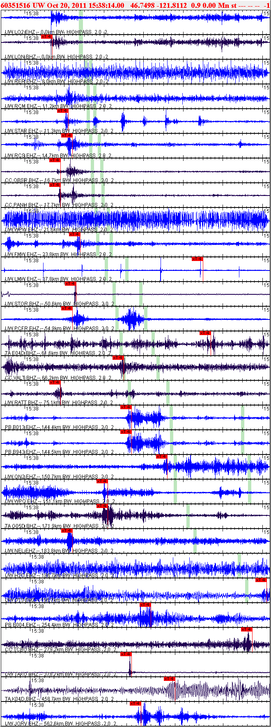Click the UW STAR EHZ 11.3km label

pyautogui.click(x=59, y=131)
